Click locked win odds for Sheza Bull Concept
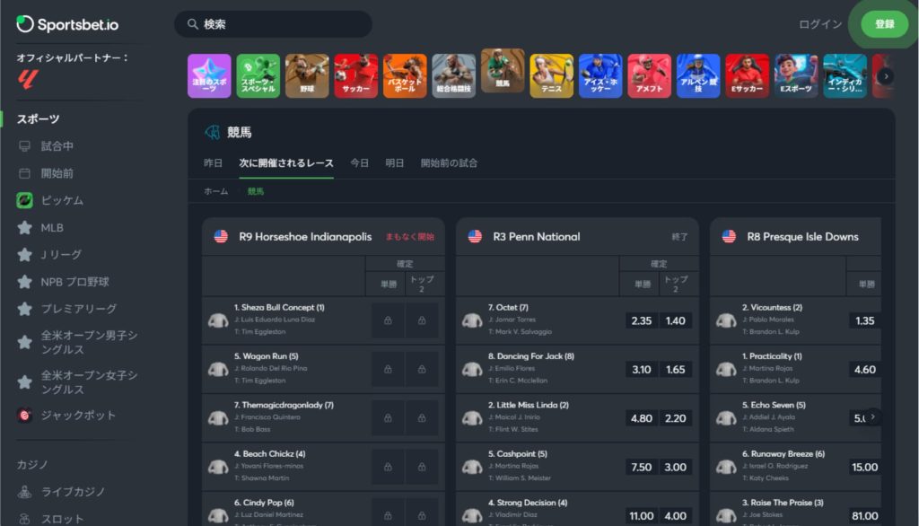 coord(388,320)
